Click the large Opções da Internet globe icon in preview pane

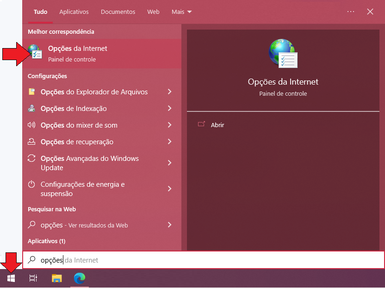point(283,53)
